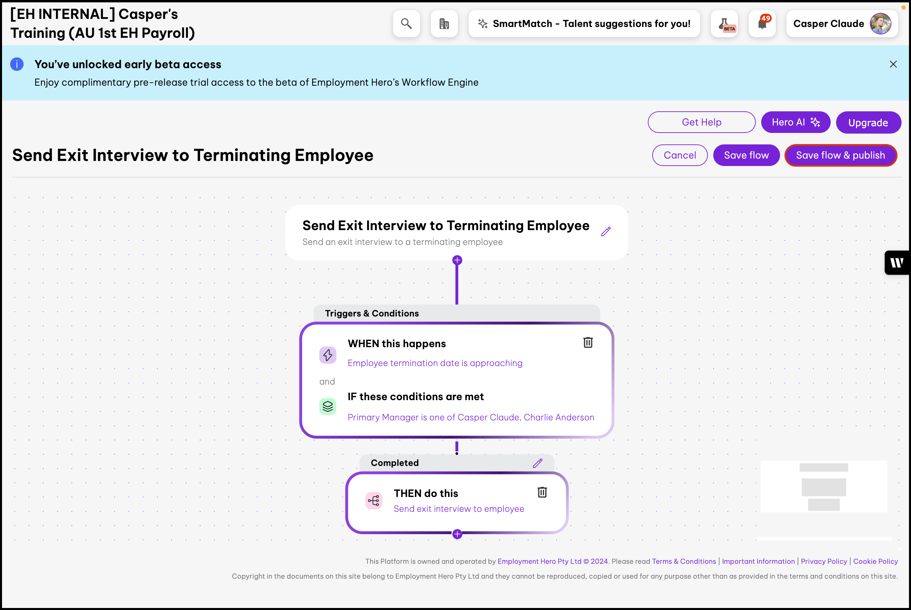Open Casper Claude profile menu

842,24
